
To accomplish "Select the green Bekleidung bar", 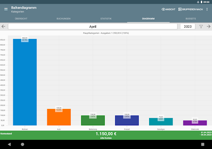I will tap(93, 120).
